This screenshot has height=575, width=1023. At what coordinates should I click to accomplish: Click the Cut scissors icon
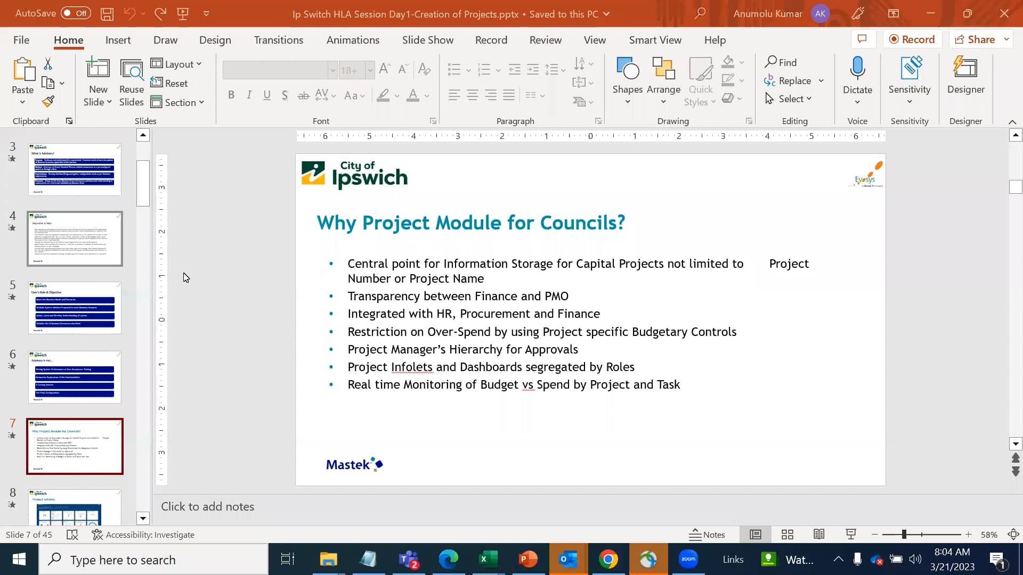click(48, 64)
